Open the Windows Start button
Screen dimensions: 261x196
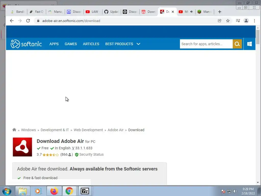[7, 191]
